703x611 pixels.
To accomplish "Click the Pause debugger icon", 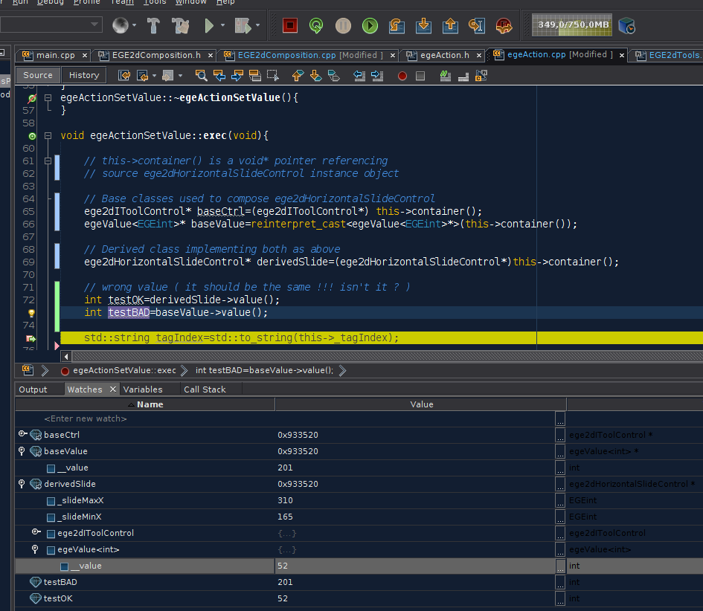I will (x=343, y=25).
